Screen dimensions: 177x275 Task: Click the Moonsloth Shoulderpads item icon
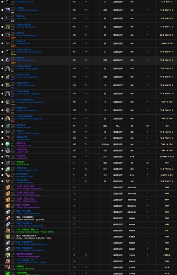(x=7, y=10)
